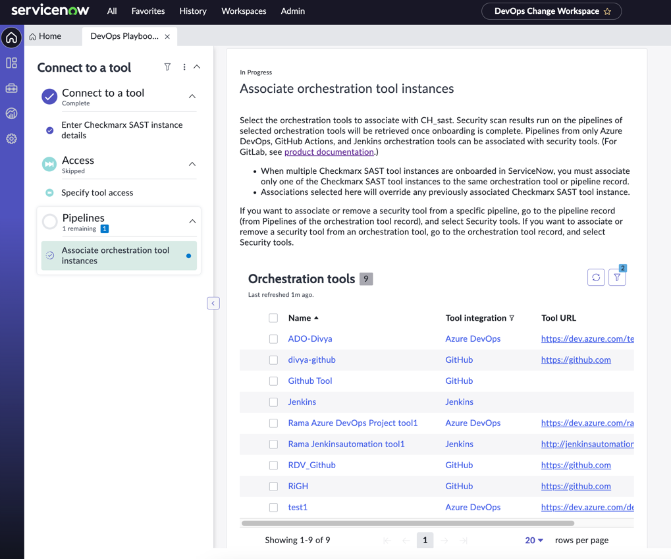The height and width of the screenshot is (559, 671).
Task: Refresh the Orchestration tools list
Action: pos(596,277)
